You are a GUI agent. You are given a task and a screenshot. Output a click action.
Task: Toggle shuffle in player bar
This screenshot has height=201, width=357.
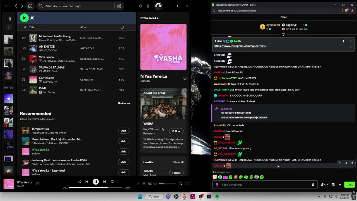79,182
